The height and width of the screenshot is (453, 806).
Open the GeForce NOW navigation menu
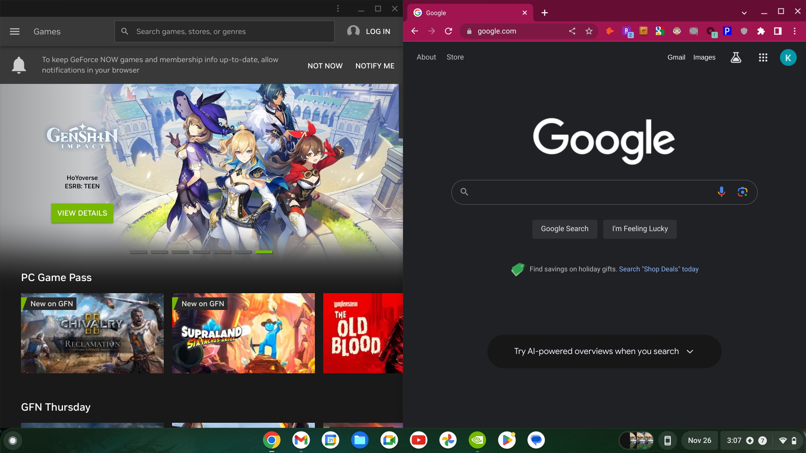14,31
